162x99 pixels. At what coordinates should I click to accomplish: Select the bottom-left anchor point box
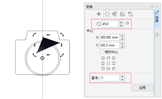tap(103, 69)
